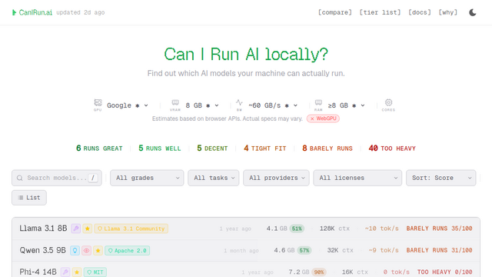Open the CanIRun.ai logo home link
Image resolution: width=492 pixels, height=277 pixels.
[32, 12]
